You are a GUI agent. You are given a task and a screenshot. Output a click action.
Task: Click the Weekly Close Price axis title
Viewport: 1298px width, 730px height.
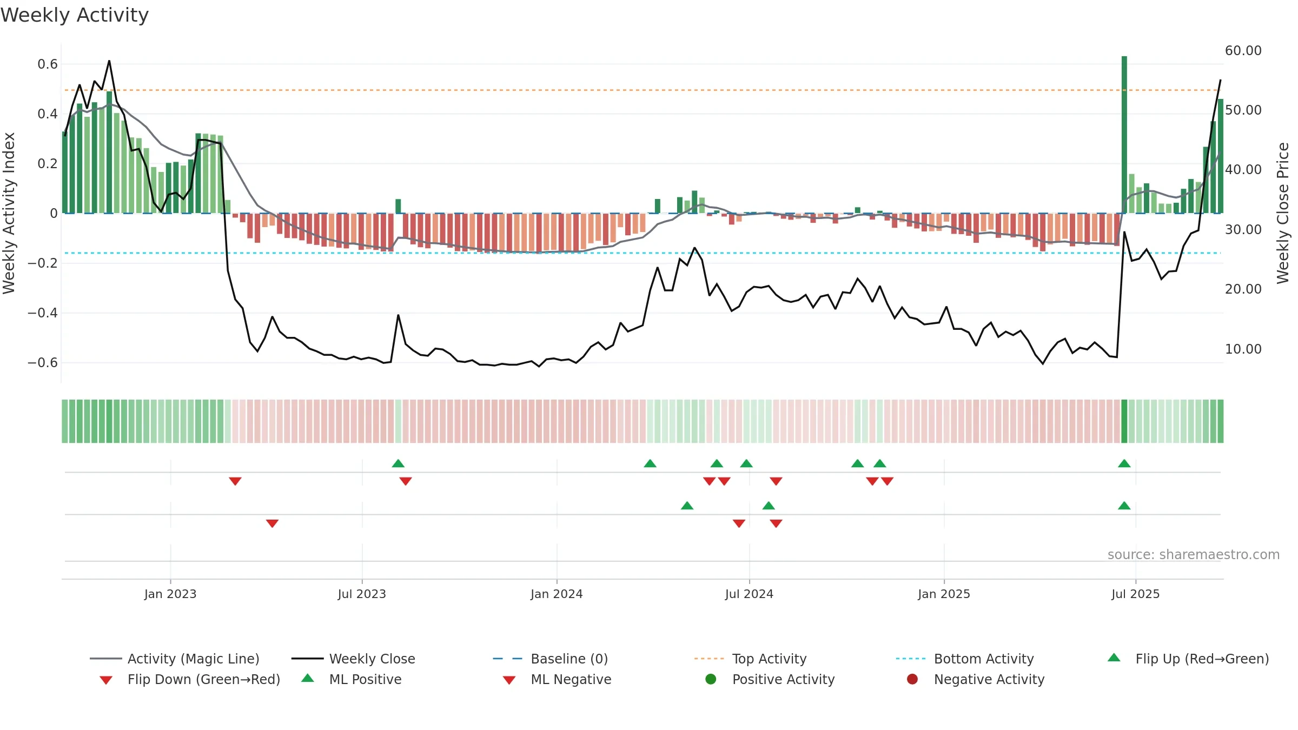coord(1283,213)
